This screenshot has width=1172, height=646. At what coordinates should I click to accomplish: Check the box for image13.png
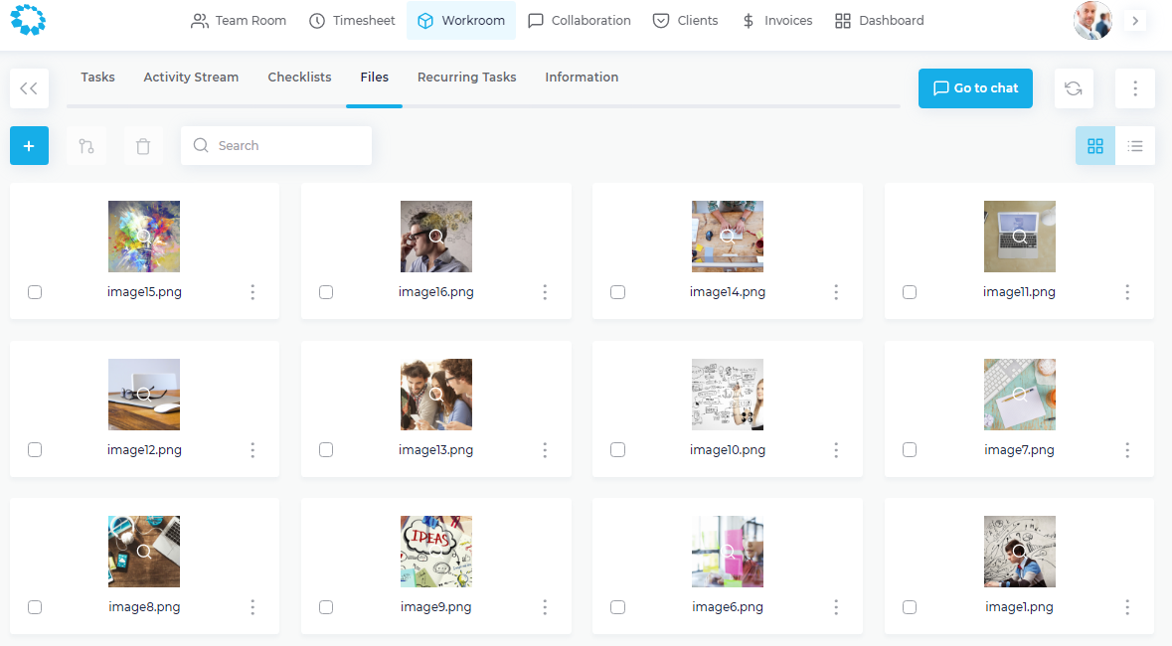[326, 450]
